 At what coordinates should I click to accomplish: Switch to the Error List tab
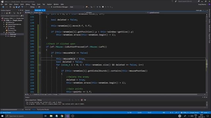click(28, 109)
